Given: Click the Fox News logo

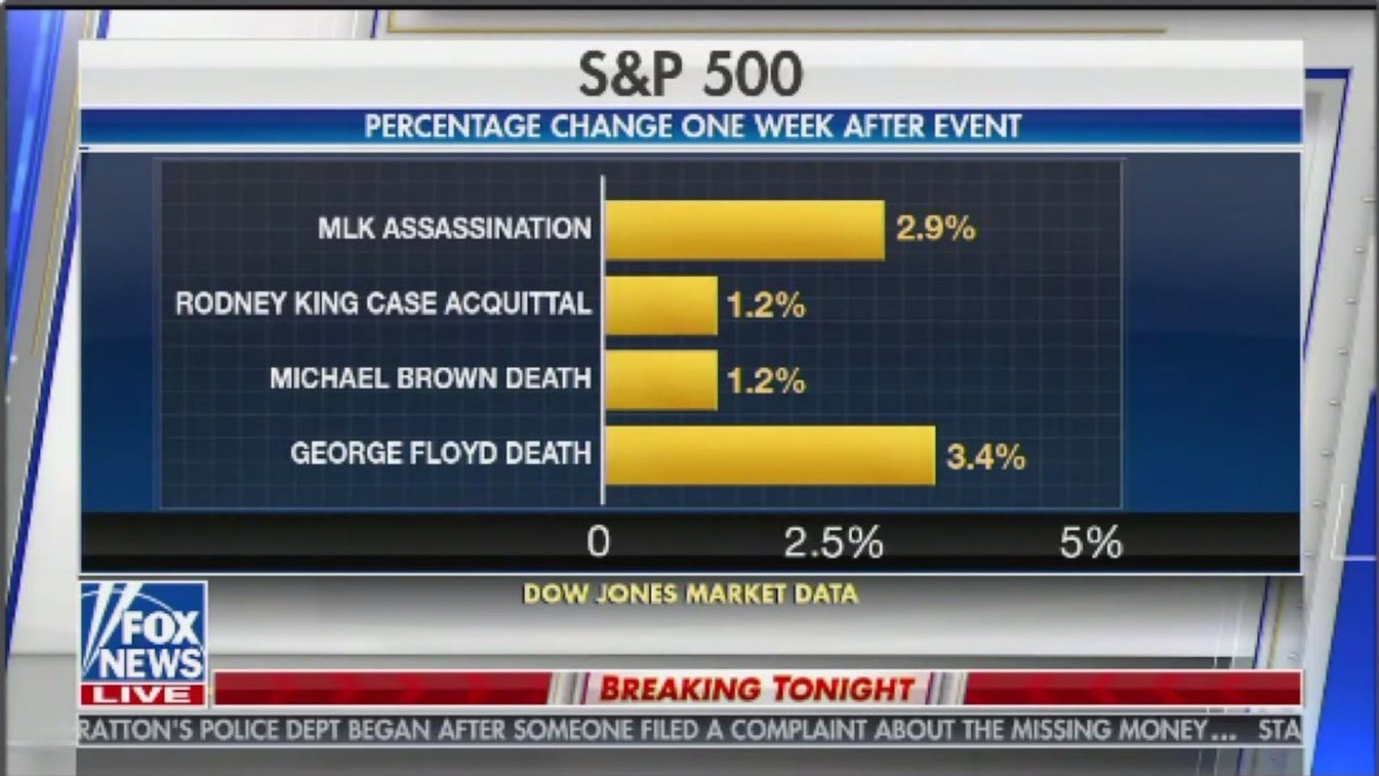Looking at the screenshot, I should pyautogui.click(x=143, y=634).
